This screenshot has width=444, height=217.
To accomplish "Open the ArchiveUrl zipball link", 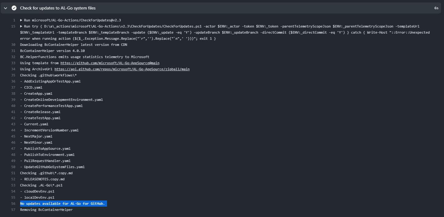I will click(x=122, y=69).
